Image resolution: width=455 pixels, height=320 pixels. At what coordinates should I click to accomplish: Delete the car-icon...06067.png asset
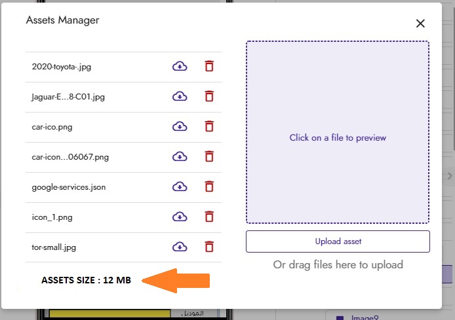[209, 156]
